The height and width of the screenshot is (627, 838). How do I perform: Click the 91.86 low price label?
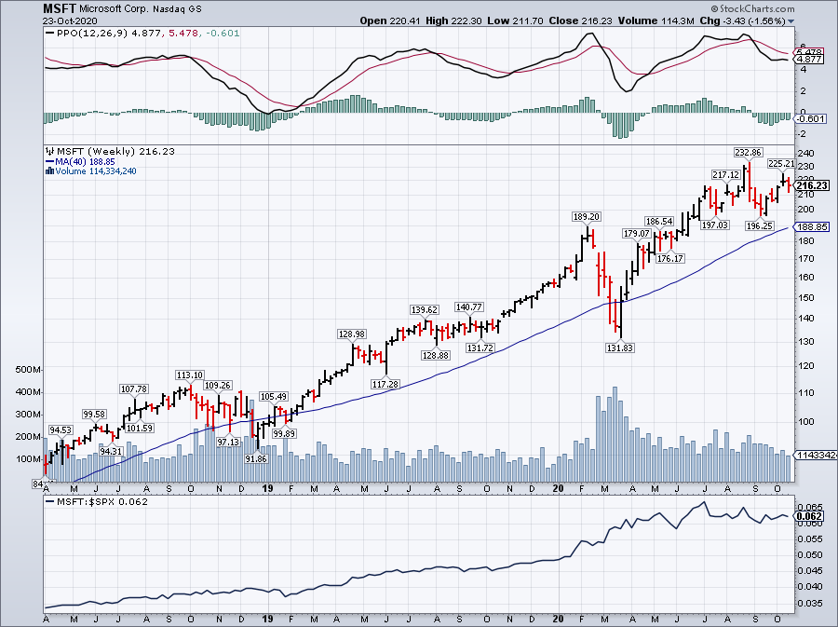tap(256, 459)
